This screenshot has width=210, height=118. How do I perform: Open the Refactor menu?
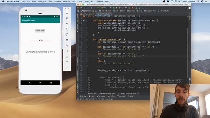(x=67, y=1)
